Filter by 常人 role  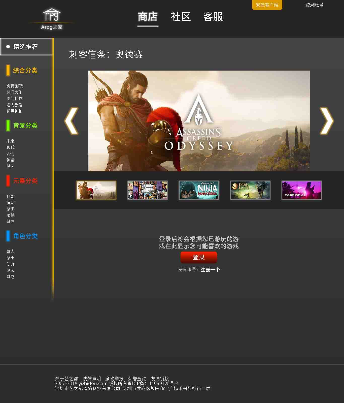[x=11, y=252]
